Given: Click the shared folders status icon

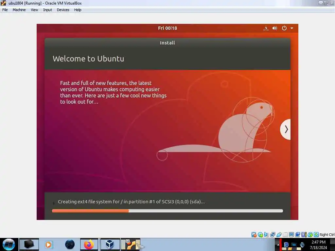Looking at the screenshot, I should [x=285, y=235].
